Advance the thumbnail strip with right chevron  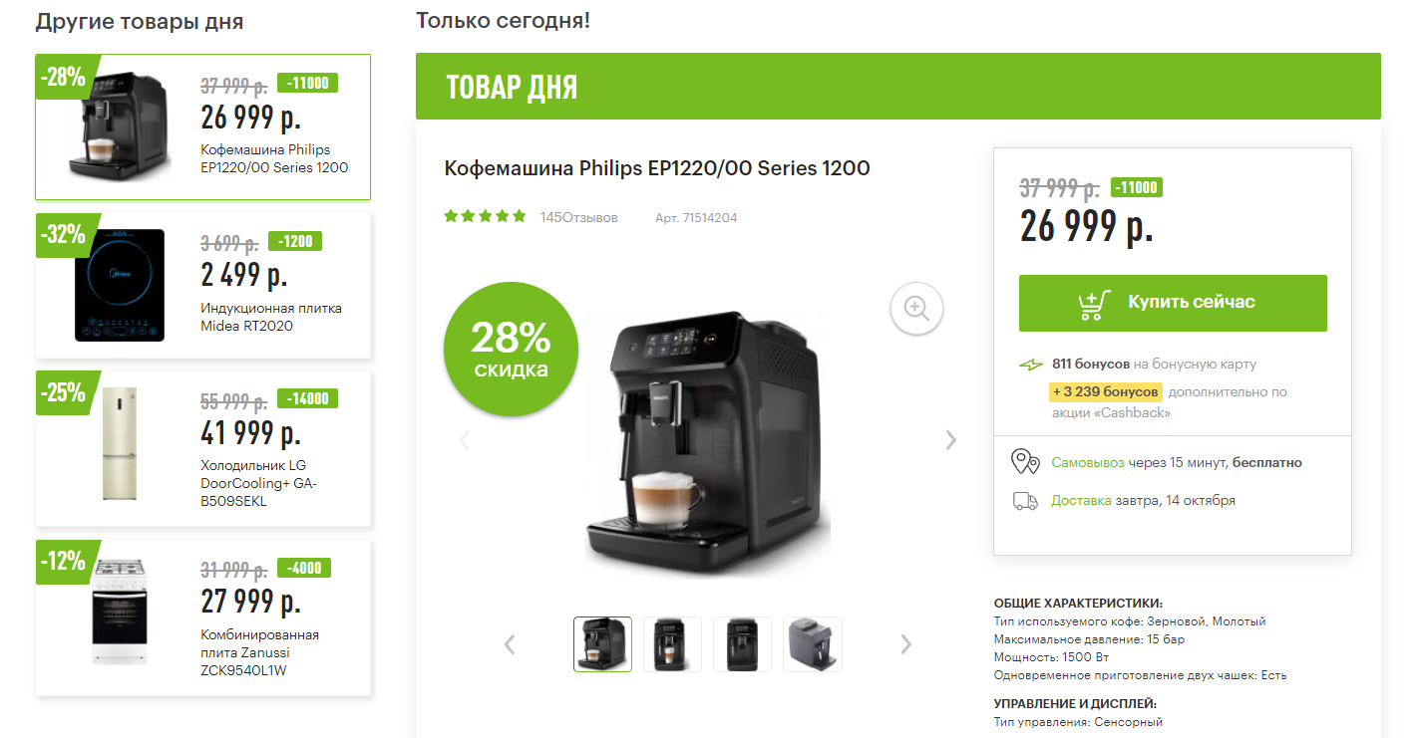(x=905, y=644)
